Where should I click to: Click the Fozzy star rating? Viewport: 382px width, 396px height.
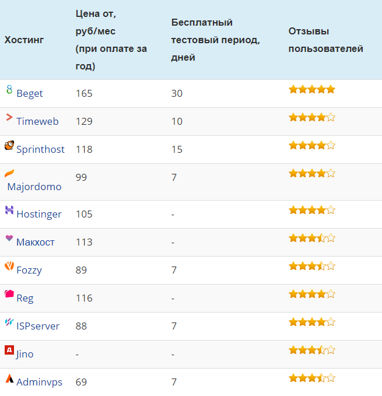(312, 267)
